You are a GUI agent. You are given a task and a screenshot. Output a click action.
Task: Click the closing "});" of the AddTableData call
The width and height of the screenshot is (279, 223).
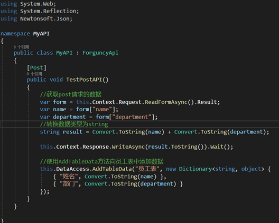[x=45, y=191]
